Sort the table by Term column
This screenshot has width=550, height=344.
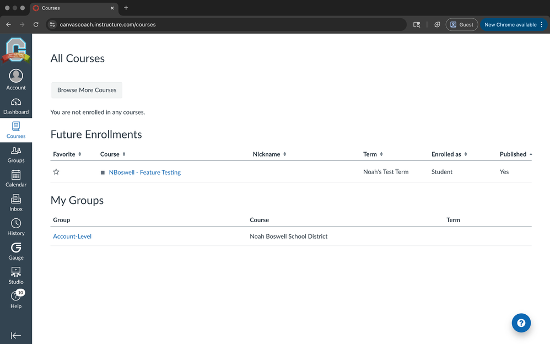click(373, 154)
